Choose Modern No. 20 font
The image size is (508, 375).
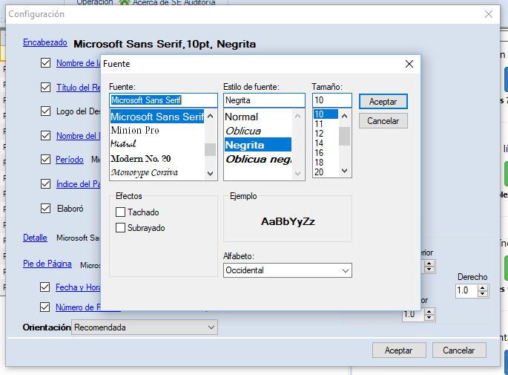(x=140, y=159)
